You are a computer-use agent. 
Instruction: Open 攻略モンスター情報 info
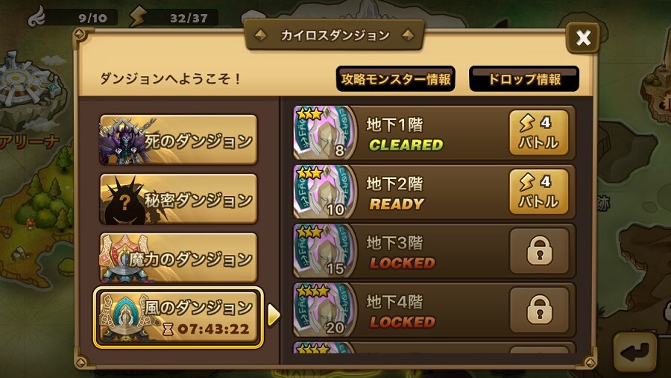395,79
